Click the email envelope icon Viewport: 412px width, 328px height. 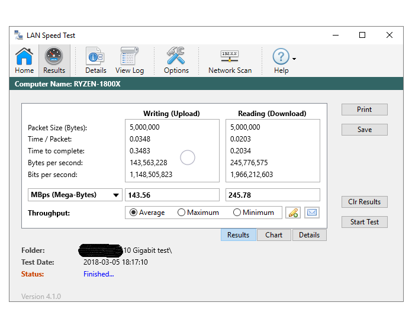click(312, 213)
